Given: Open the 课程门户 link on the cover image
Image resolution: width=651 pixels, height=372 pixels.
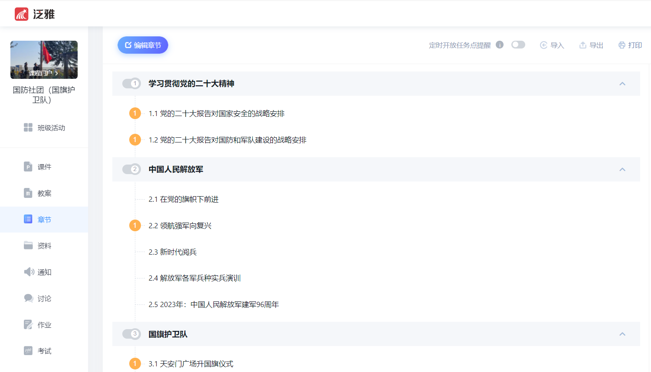Looking at the screenshot, I should (x=43, y=72).
